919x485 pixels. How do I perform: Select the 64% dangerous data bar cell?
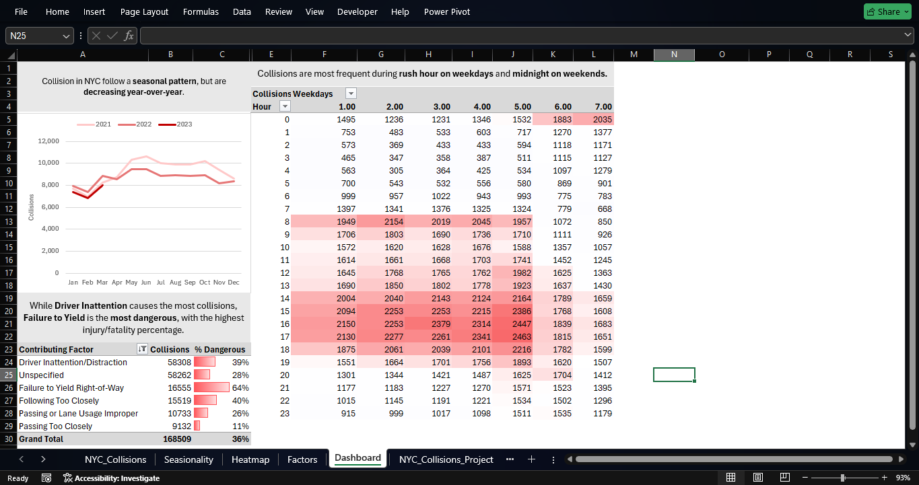tap(222, 387)
